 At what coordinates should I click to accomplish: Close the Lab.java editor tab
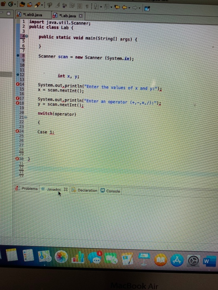point(81,16)
